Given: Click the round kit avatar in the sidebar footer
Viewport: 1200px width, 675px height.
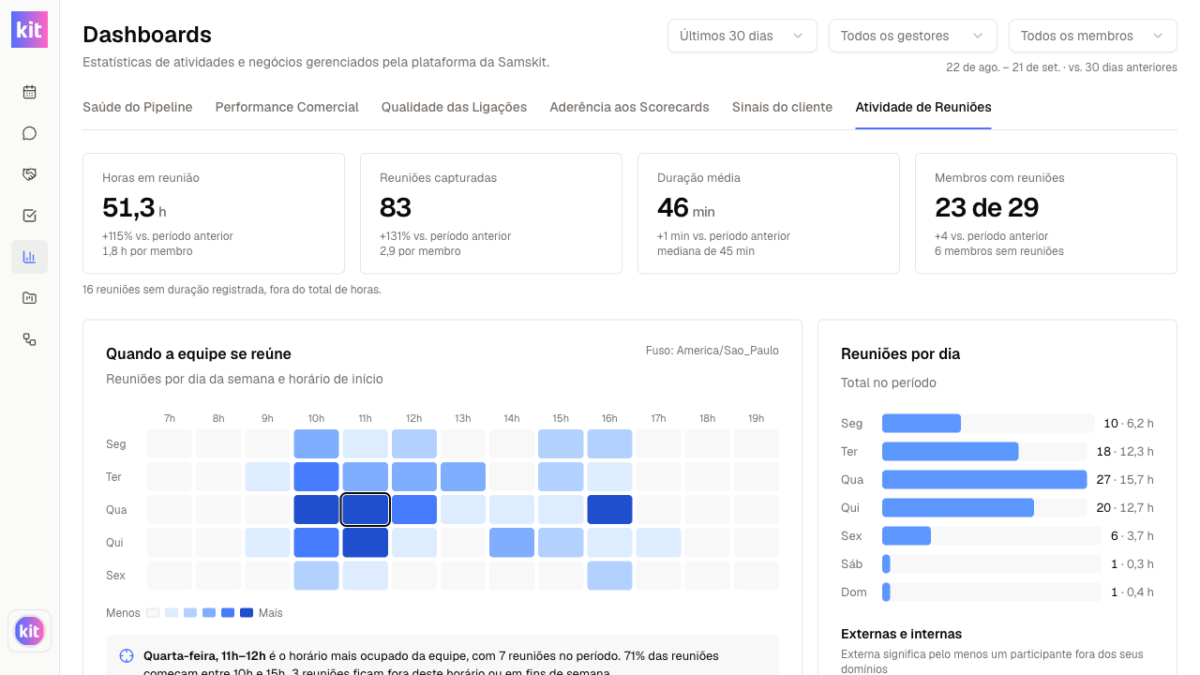Looking at the screenshot, I should (x=29, y=631).
